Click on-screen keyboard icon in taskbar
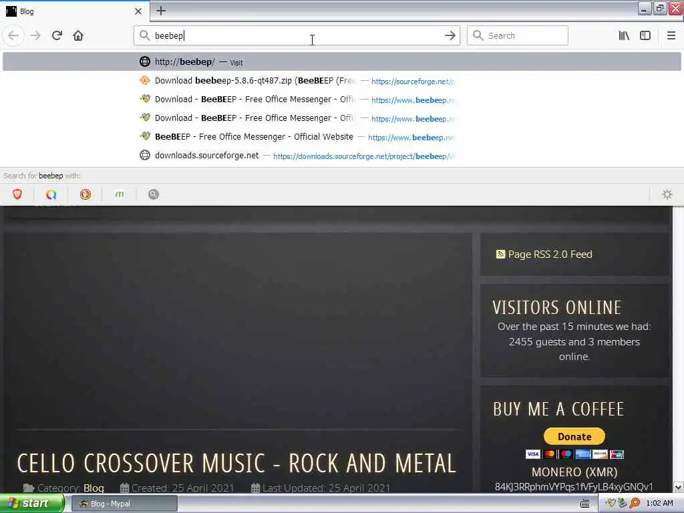Screen dimensions: 684x513 coord(585,504)
